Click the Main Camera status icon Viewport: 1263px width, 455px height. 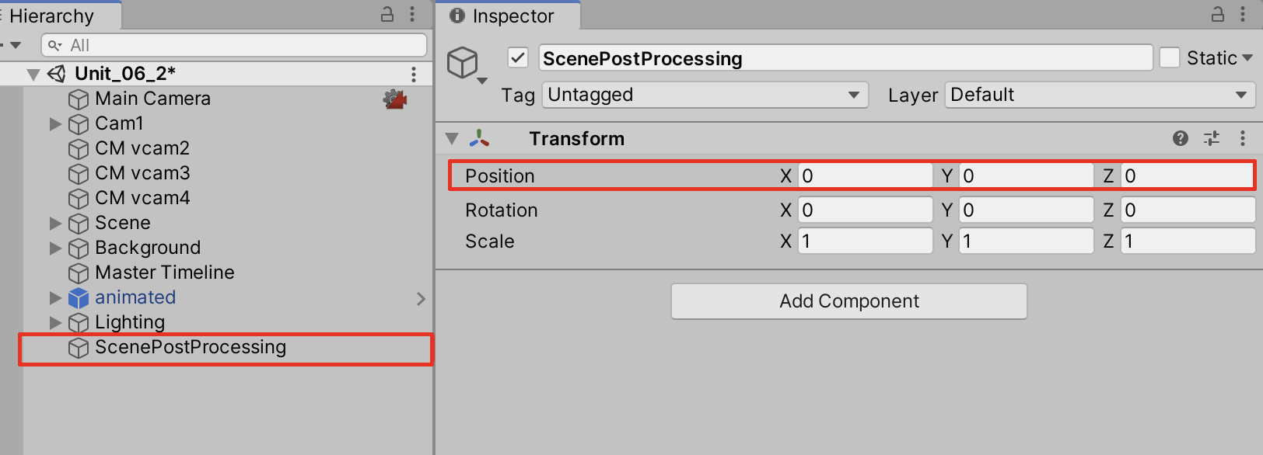click(x=395, y=99)
